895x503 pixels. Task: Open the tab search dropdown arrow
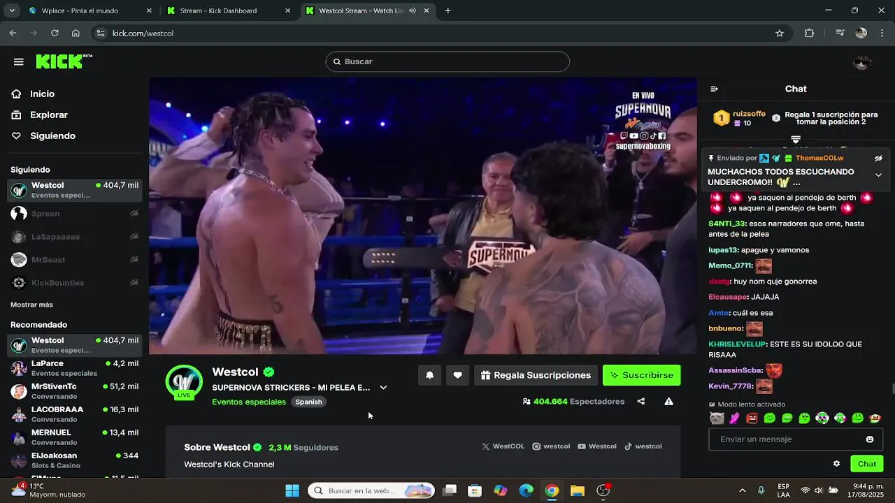click(11, 10)
